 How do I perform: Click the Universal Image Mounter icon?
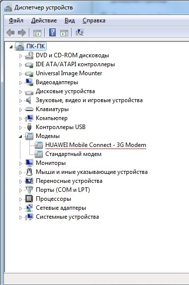(29, 74)
